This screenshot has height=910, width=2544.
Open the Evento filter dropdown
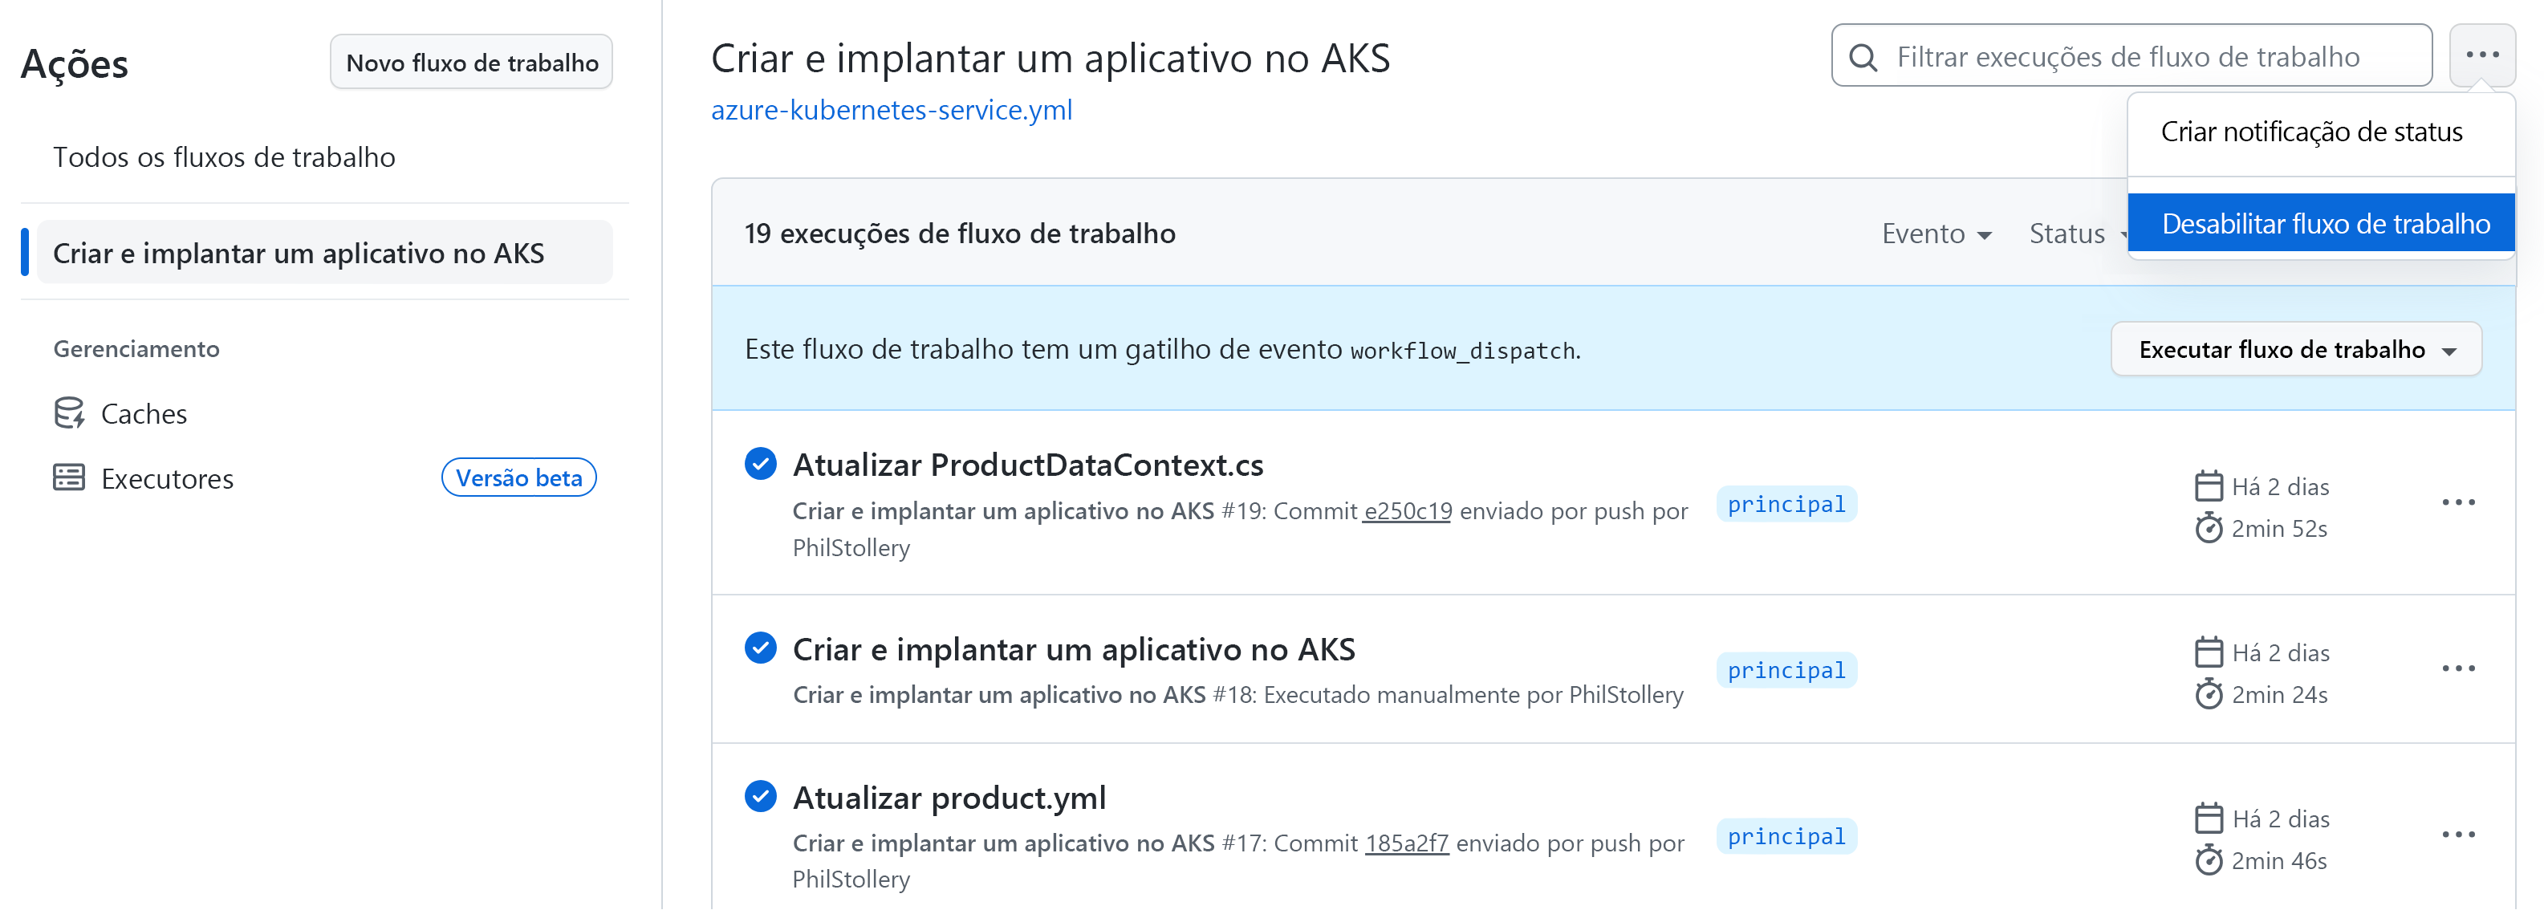(x=1936, y=234)
